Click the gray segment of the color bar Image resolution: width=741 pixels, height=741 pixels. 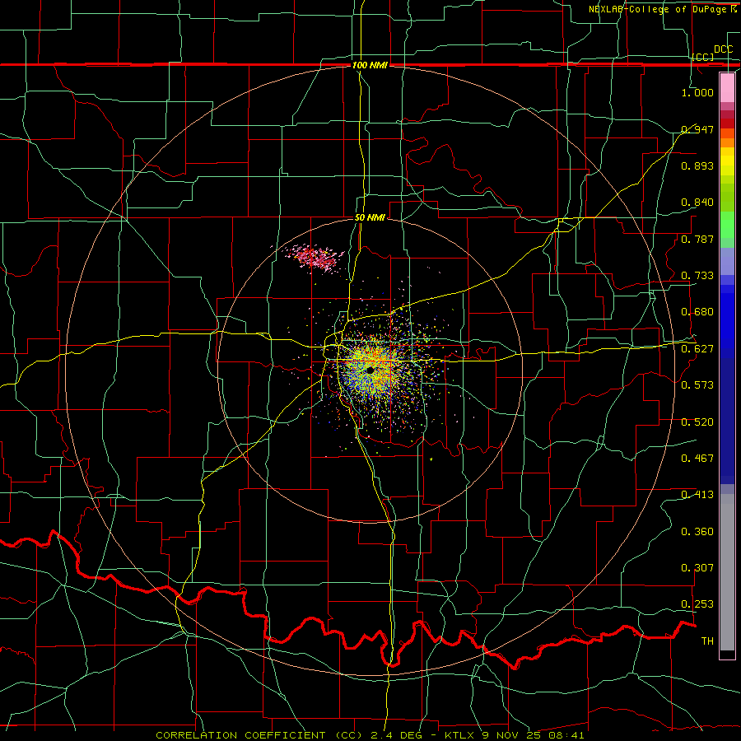(727, 572)
